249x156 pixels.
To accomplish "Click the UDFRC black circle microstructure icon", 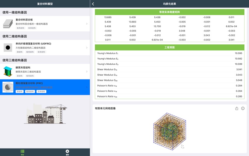I will tap(8, 48).
